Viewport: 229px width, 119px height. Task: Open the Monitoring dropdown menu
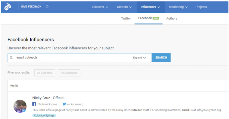(178, 7)
